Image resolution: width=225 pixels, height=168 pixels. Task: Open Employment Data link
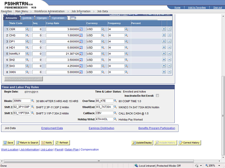52,128
